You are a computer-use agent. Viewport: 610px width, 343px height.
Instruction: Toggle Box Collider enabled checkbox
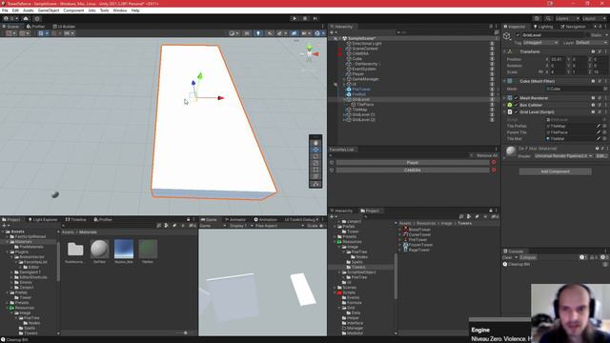(517, 105)
